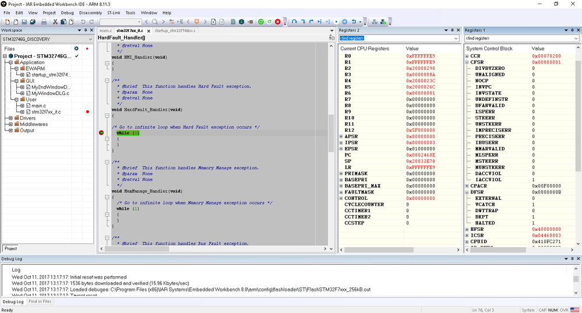Open the workspace settings gear icon
The image size is (582, 313).
coord(76,48)
